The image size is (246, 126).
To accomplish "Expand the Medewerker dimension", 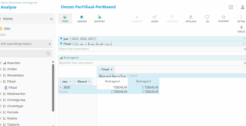I will pyautogui.click(x=1, y=94).
